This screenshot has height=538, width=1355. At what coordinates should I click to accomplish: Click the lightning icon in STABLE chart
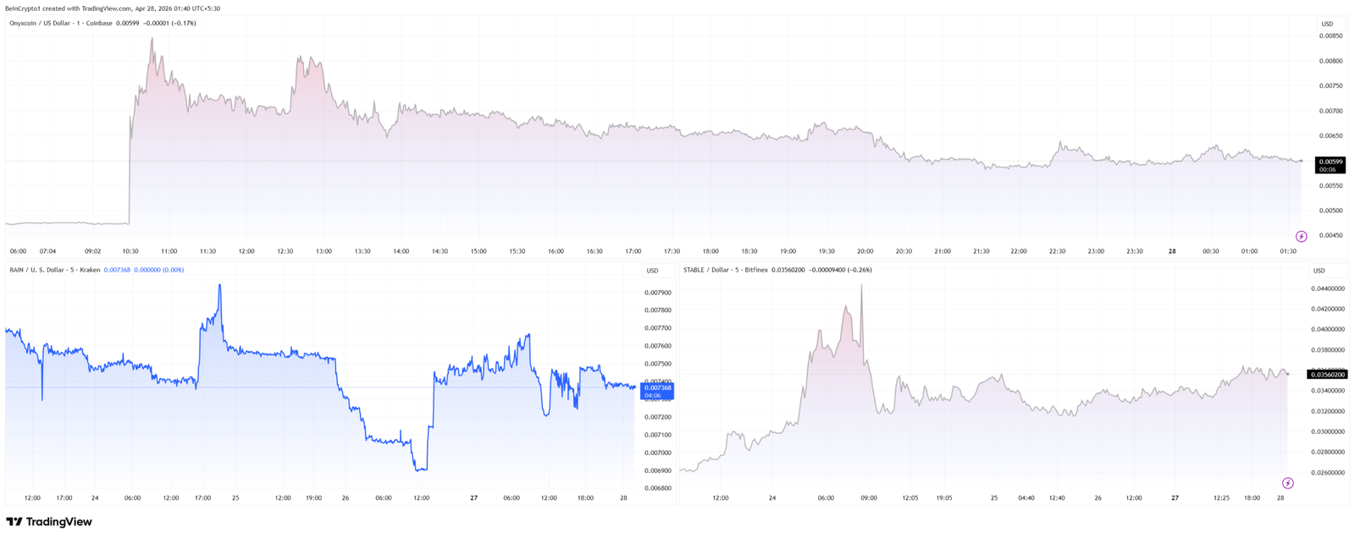1287,483
